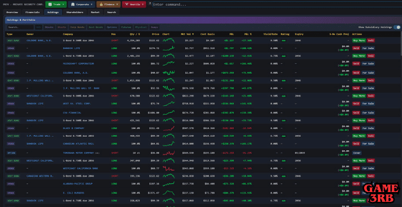Click the holdings Search filter box
Screen dimensions: 402x207
[20, 27]
